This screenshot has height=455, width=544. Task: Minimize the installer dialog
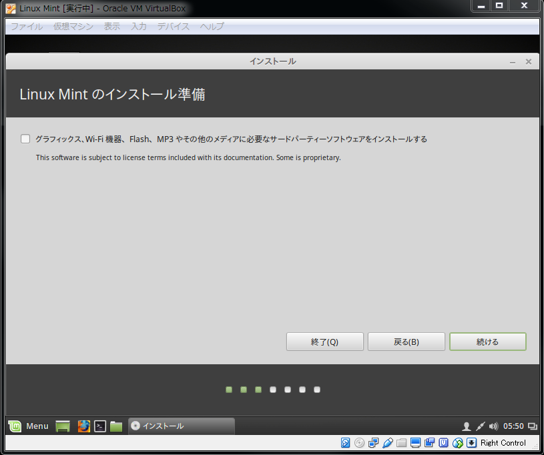coord(513,62)
